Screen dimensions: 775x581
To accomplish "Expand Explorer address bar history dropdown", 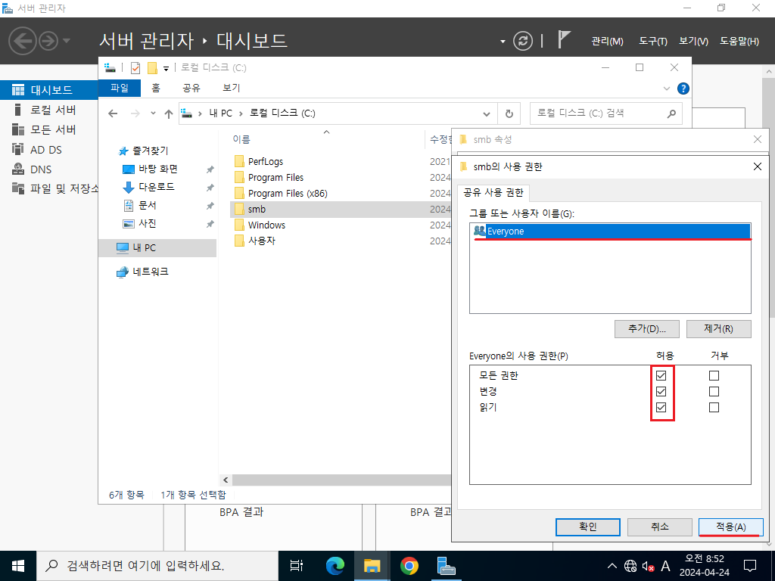I will [x=487, y=114].
